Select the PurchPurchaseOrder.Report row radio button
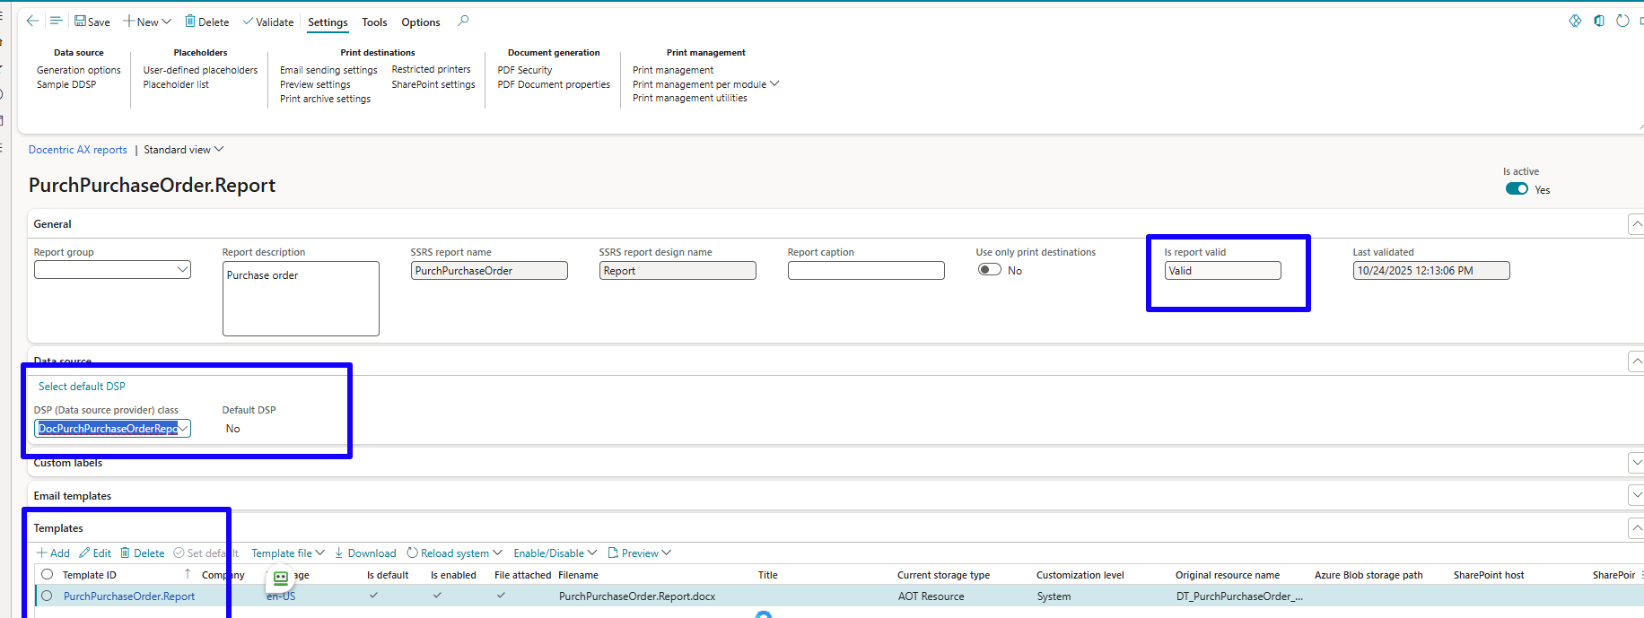 click(47, 596)
